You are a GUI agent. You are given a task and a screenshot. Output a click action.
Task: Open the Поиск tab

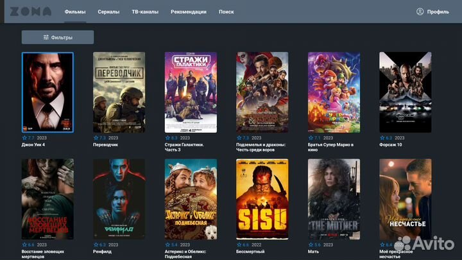click(227, 12)
